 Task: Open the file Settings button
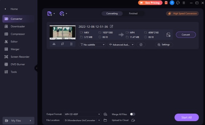click(164, 45)
